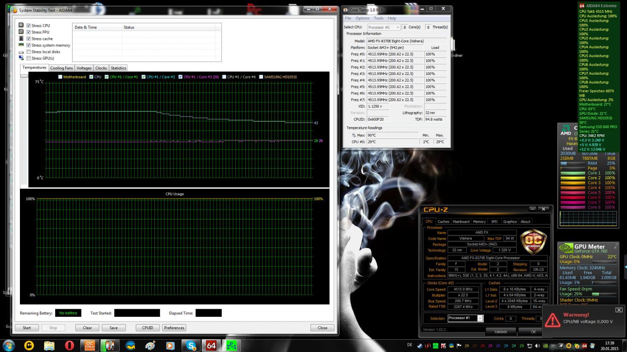Open Select CPU dropdown in Core Temp

click(383, 27)
